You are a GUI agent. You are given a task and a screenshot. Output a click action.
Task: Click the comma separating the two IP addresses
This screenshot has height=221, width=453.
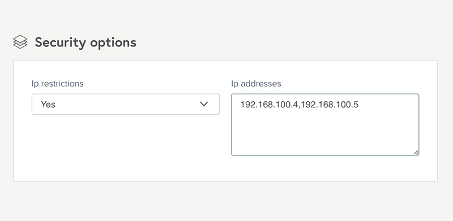[x=299, y=107]
